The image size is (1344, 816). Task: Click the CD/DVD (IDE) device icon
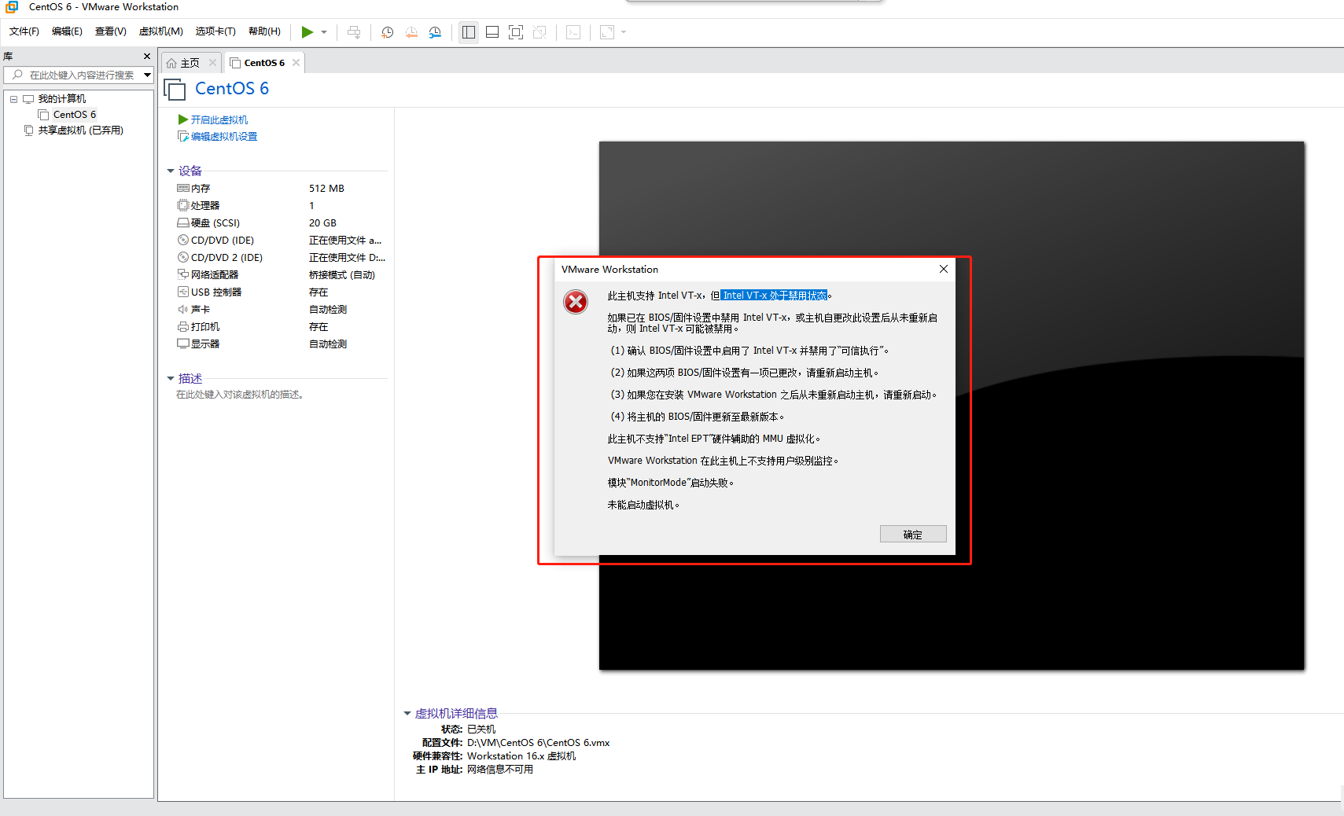click(183, 241)
